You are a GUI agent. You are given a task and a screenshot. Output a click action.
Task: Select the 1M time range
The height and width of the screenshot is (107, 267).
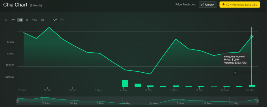point(20,20)
